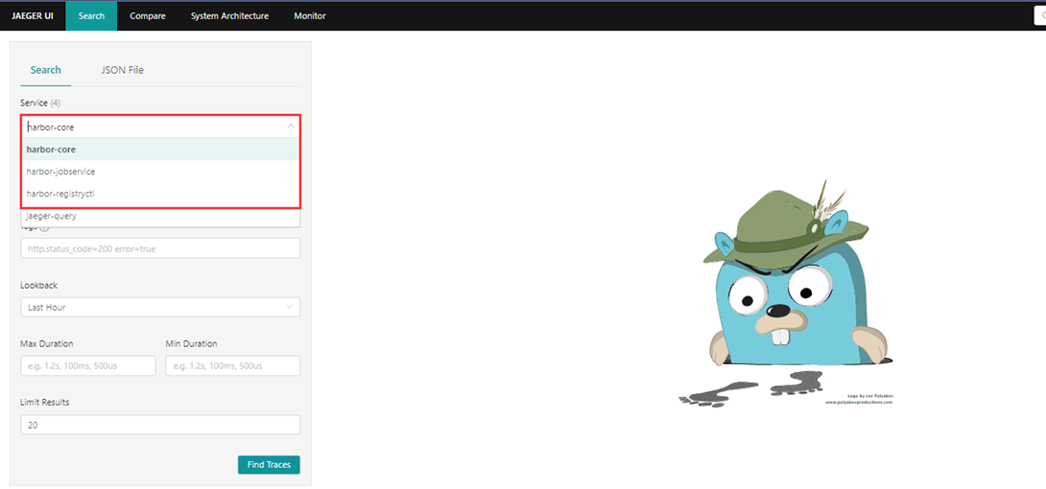Click the Limit Results label
1046x489 pixels.
45,403
